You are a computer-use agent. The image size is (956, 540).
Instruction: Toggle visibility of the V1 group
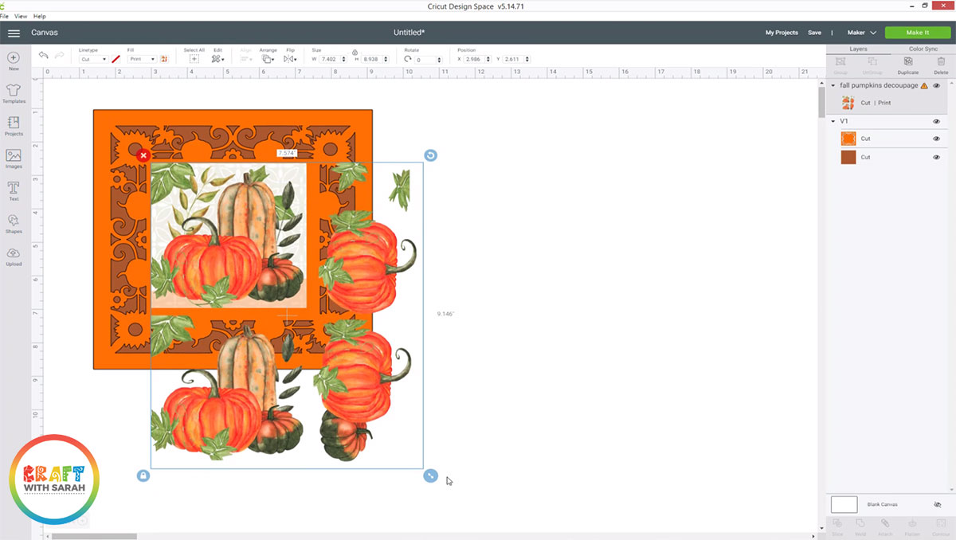tap(936, 120)
